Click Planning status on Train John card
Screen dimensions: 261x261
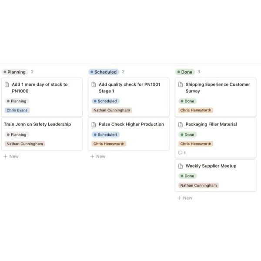pos(17,135)
